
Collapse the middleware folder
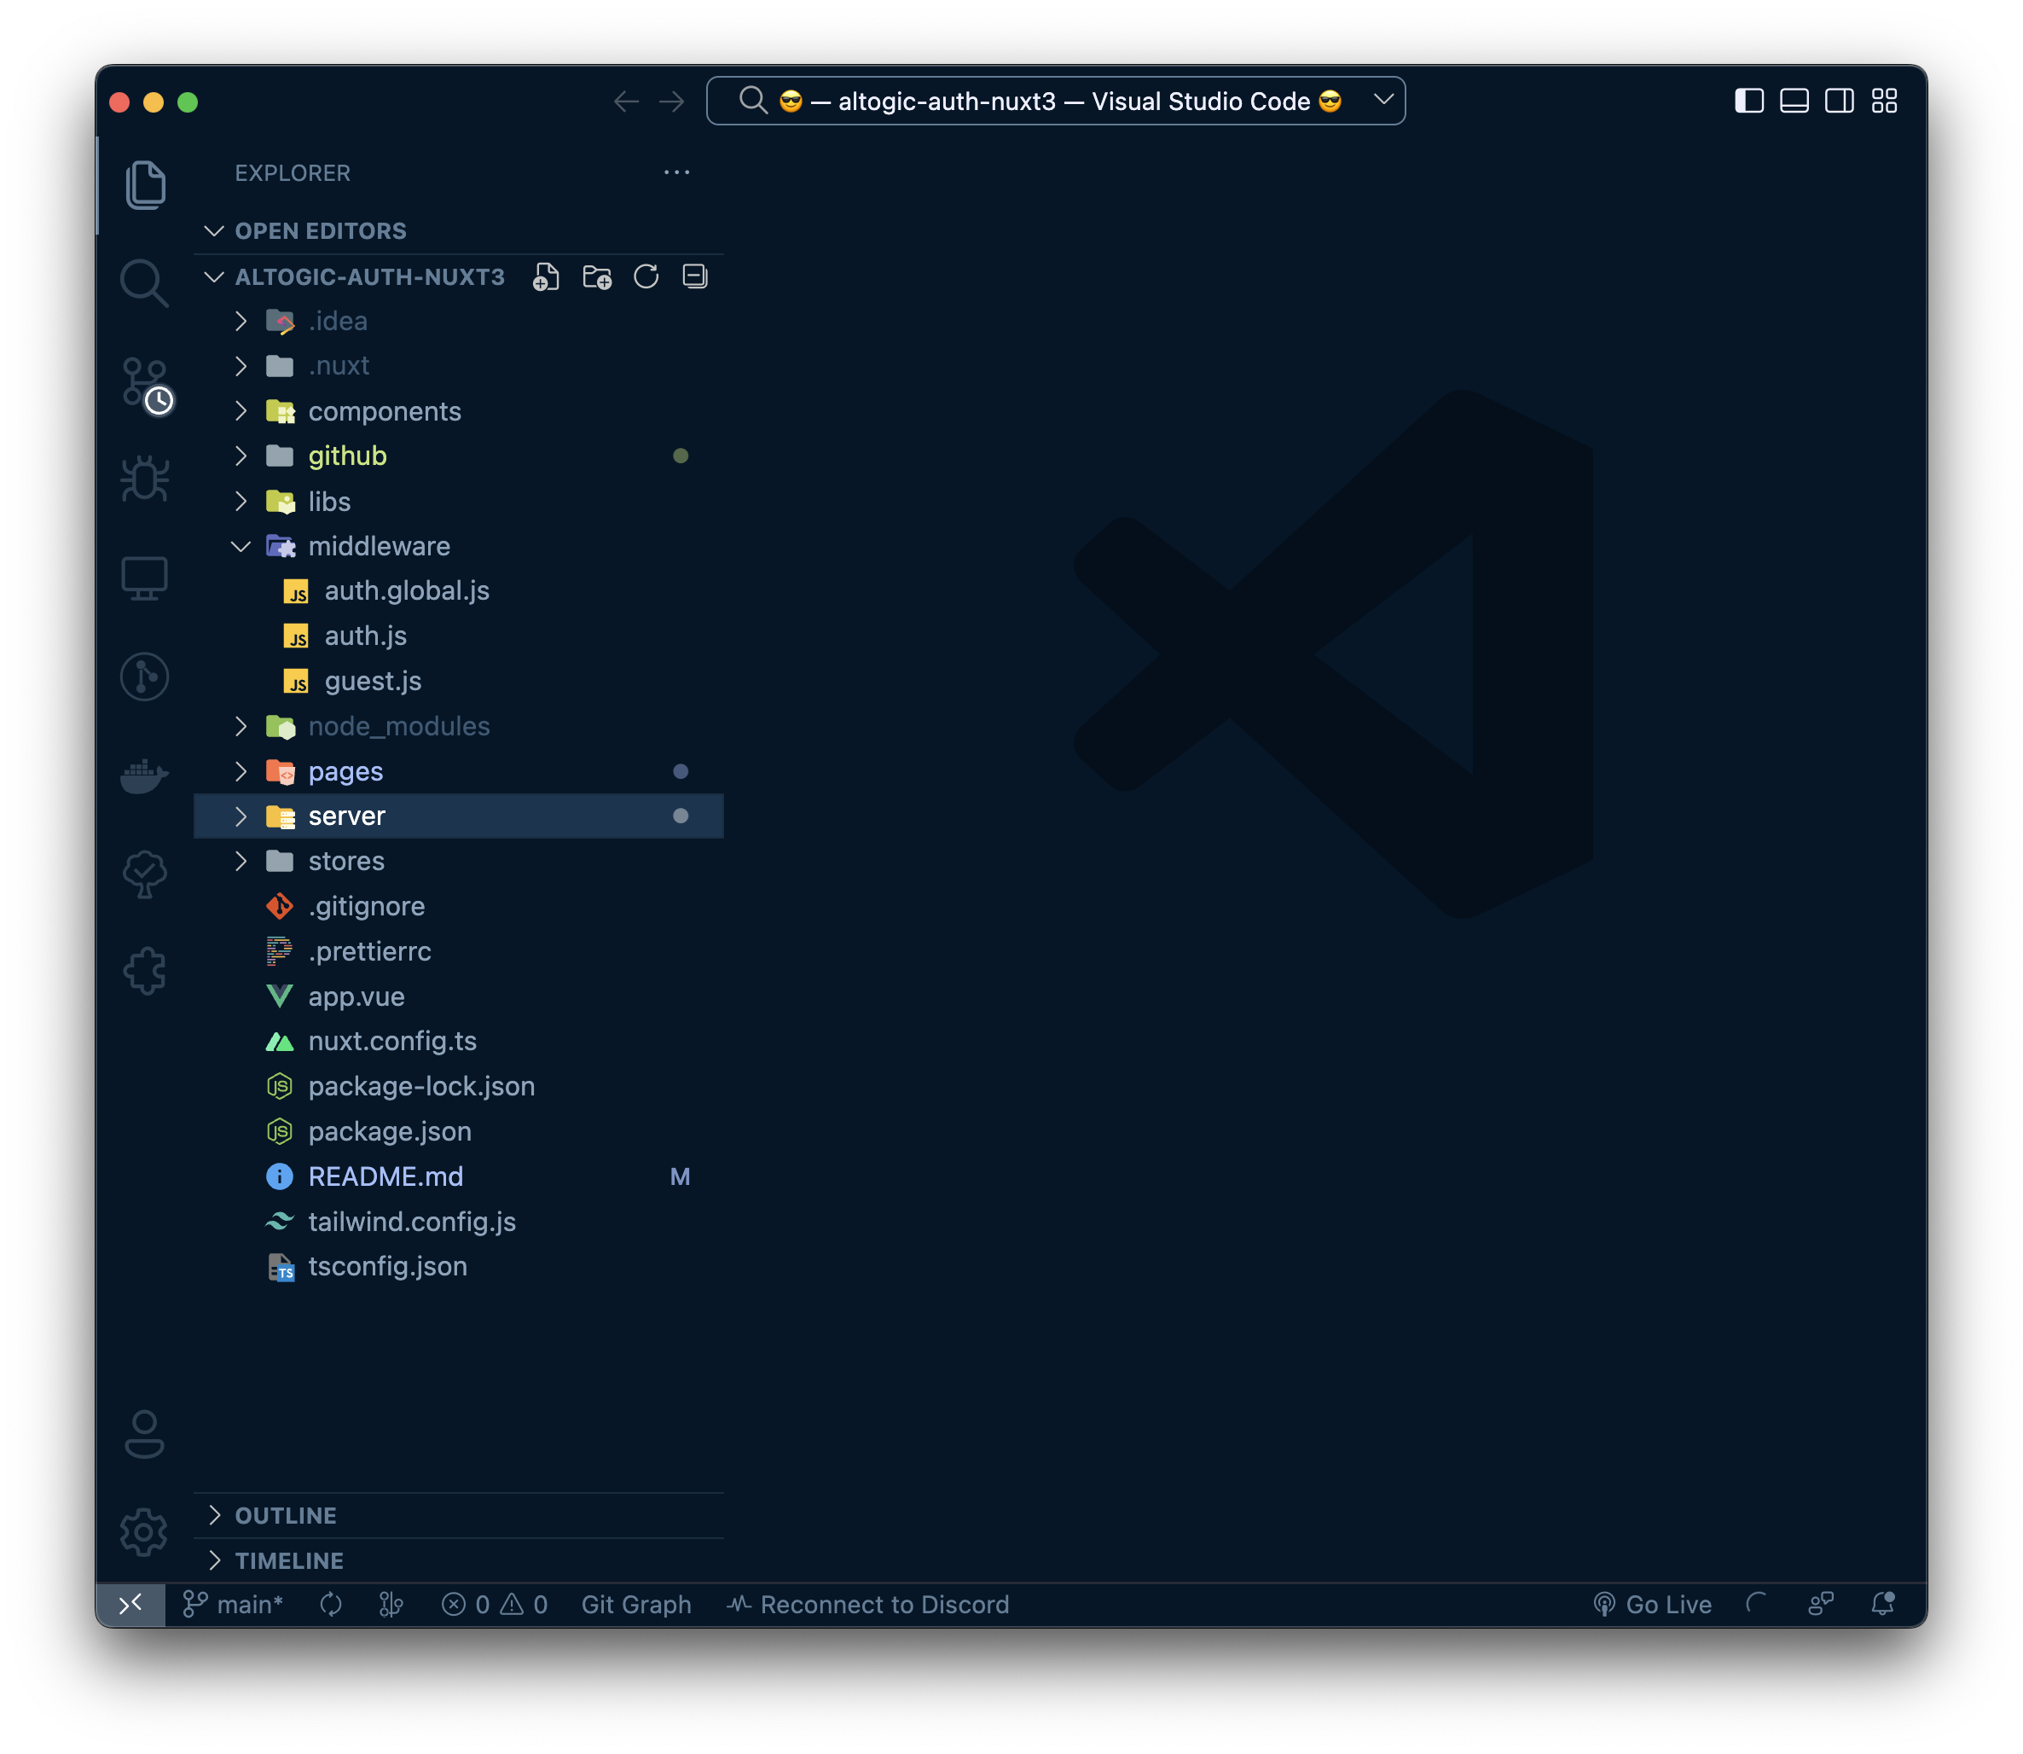[241, 546]
